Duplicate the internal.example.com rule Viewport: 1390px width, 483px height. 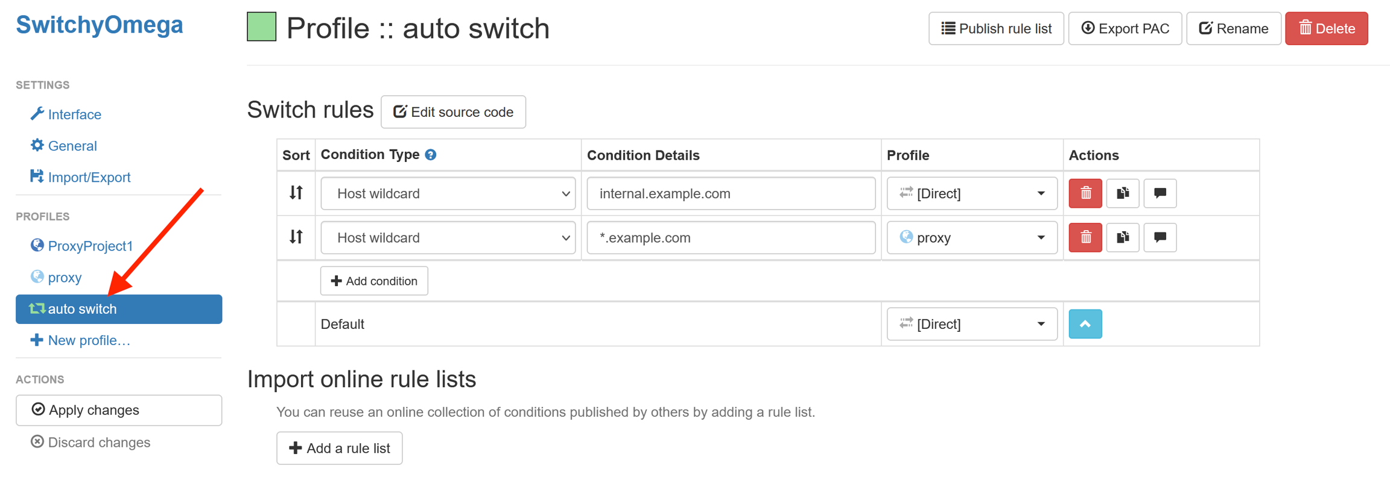pyautogui.click(x=1122, y=193)
